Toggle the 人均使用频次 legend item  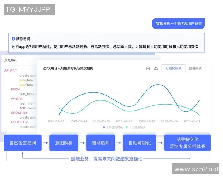click(x=136, y=127)
